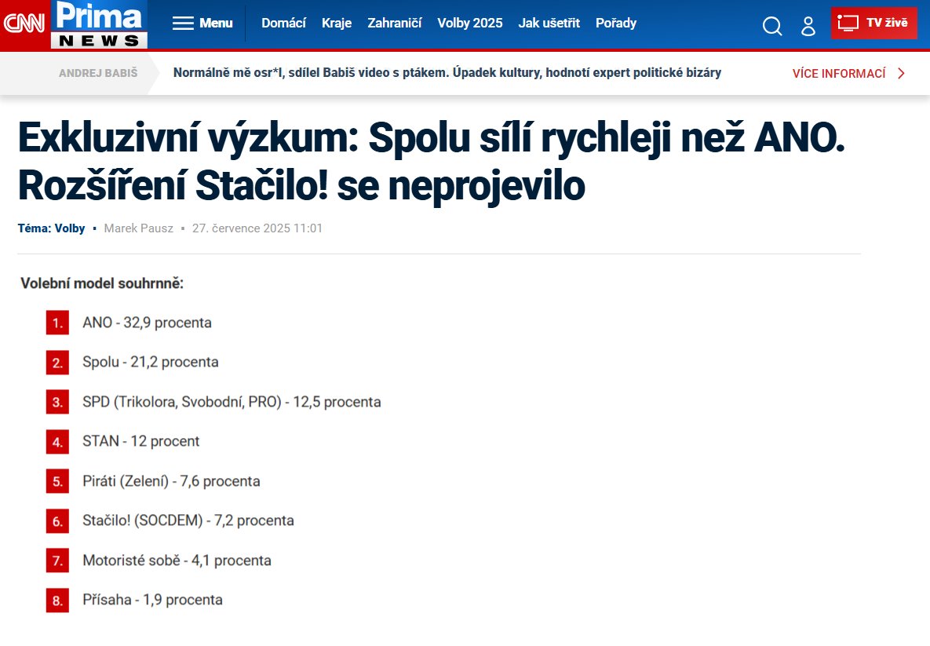Screen dimensions: 930x646
Task: Open the Téma: Volby link
Action: point(51,228)
